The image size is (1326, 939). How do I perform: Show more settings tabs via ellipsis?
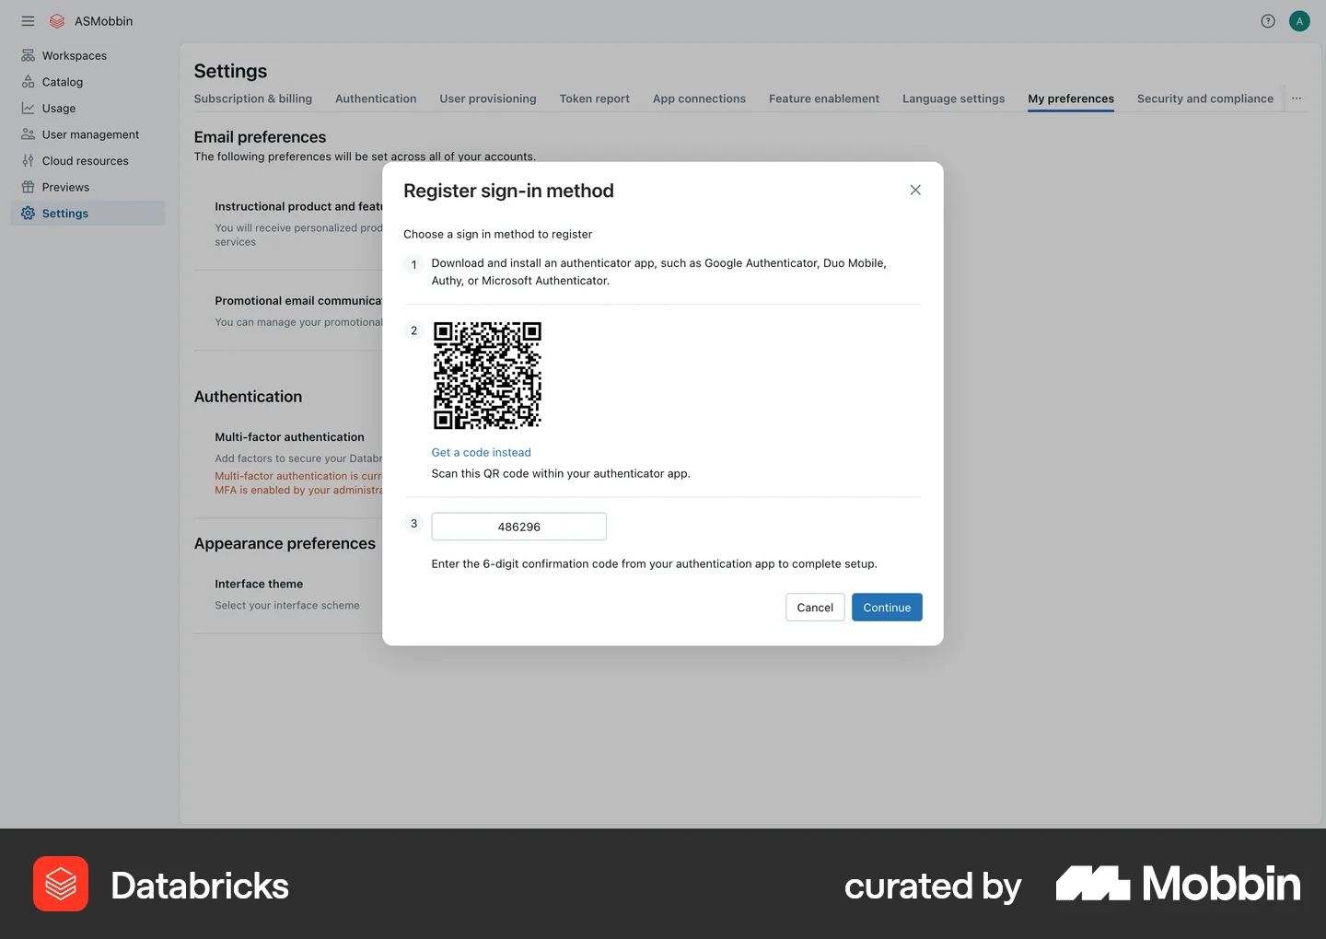pyautogui.click(x=1297, y=99)
